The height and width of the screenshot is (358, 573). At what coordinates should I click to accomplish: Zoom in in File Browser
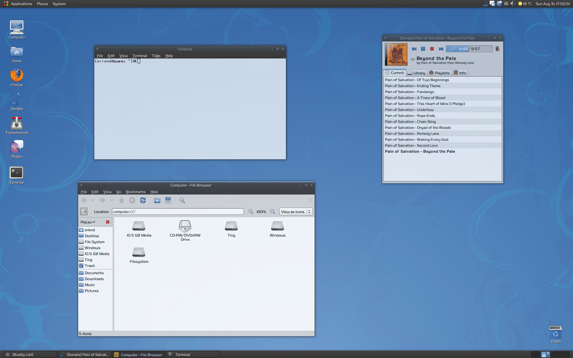click(272, 212)
